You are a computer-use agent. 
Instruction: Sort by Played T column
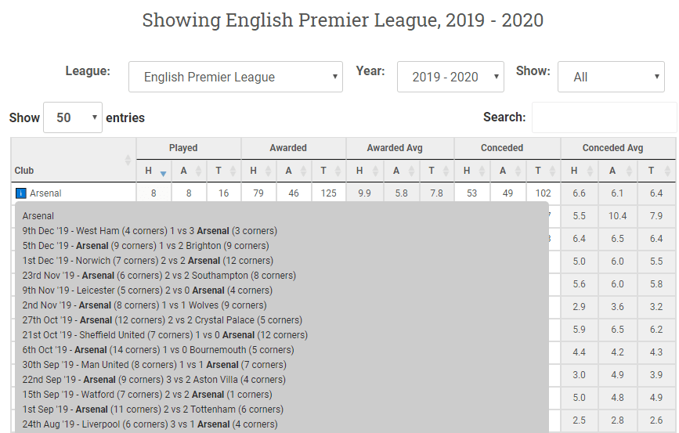point(224,171)
